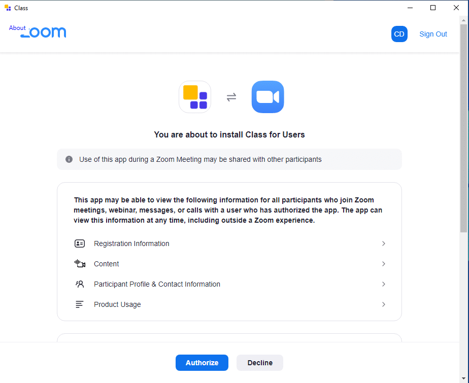This screenshot has height=383, width=469.
Task: Click the Class app logo tile
Action: pos(195,97)
